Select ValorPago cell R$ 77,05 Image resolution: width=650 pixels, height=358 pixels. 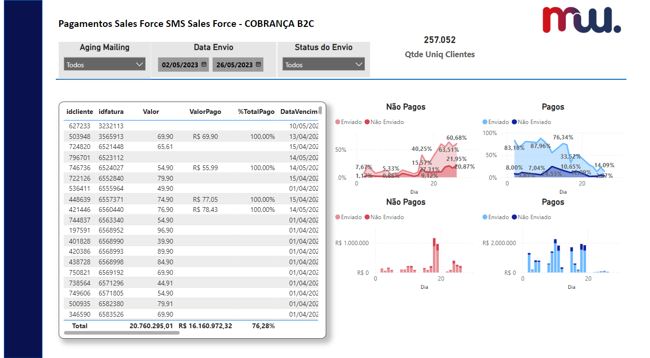(x=205, y=199)
